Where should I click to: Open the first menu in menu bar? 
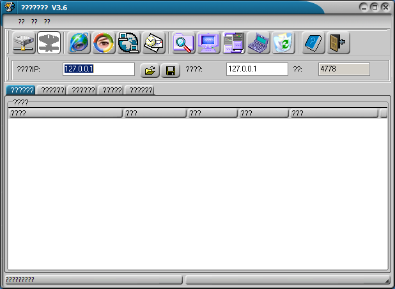coord(22,22)
